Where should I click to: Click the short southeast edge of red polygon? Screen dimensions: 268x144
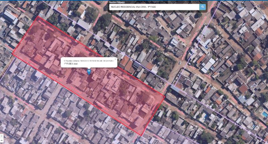pyautogui.click(x=153, y=116)
